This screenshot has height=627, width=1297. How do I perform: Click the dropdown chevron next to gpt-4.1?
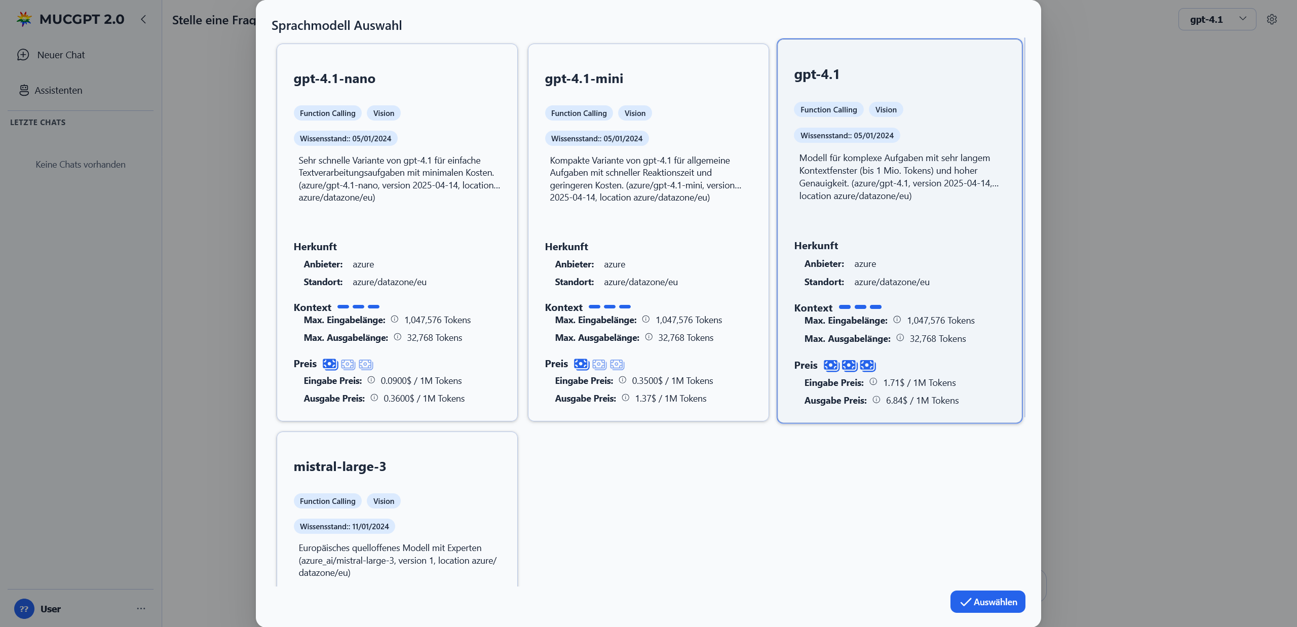tap(1243, 19)
